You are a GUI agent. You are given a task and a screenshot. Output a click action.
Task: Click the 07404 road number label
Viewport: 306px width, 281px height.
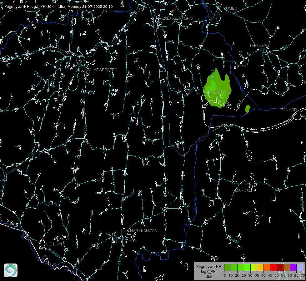(72, 35)
